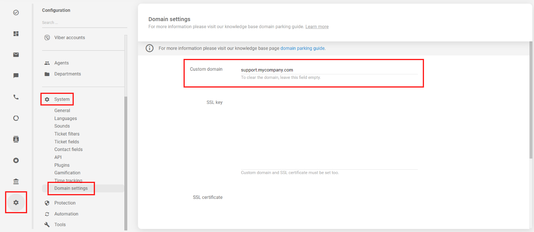Expand the Protection section
The image size is (534, 232).
click(65, 203)
